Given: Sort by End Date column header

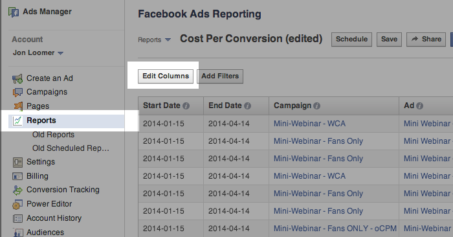Looking at the screenshot, I should pos(225,106).
